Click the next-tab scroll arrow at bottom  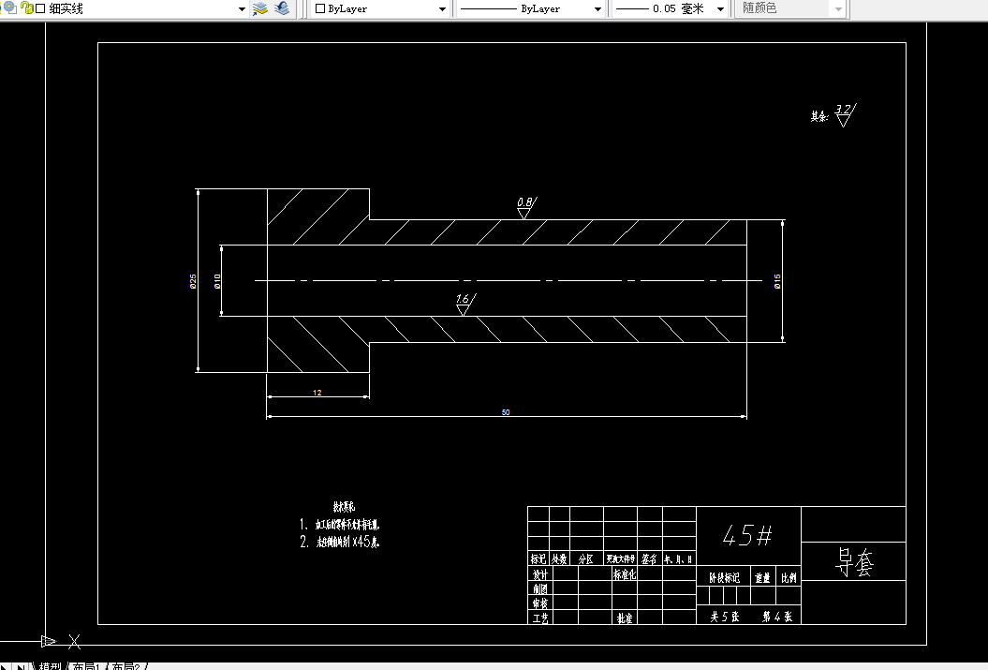[5, 666]
